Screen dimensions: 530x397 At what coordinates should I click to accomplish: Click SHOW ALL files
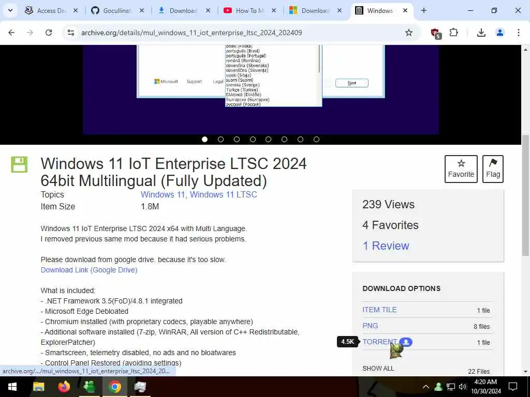click(x=378, y=368)
